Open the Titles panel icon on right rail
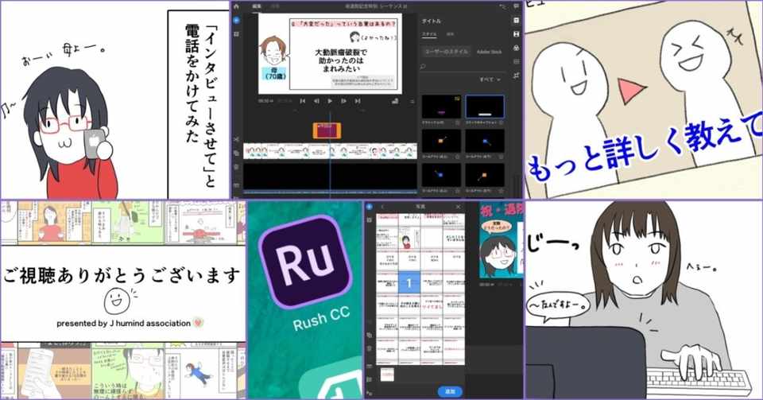The width and height of the screenshot is (763, 400). [516, 21]
